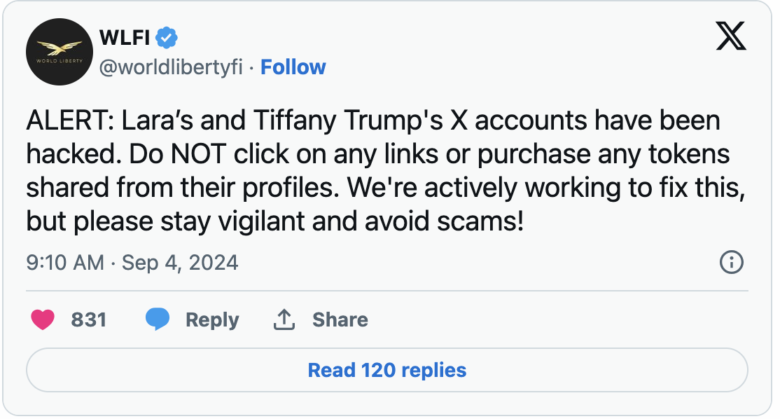Click the line "shared from their profiles"
The width and height of the screenshot is (780, 419).
coord(385,188)
